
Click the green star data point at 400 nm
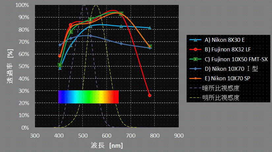60,65
